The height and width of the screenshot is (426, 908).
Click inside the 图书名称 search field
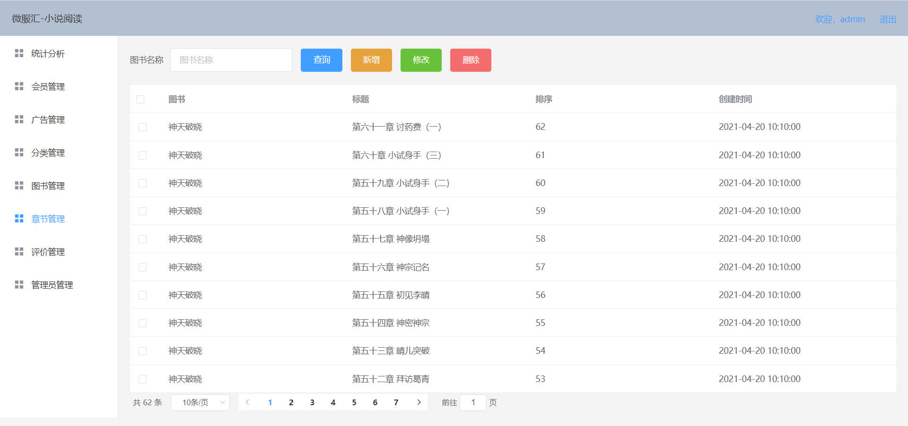(231, 60)
